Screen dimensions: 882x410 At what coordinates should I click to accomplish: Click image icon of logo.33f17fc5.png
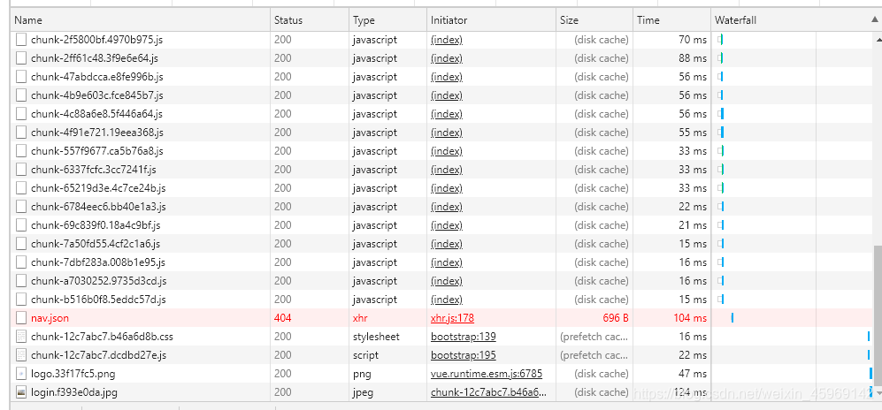click(21, 374)
